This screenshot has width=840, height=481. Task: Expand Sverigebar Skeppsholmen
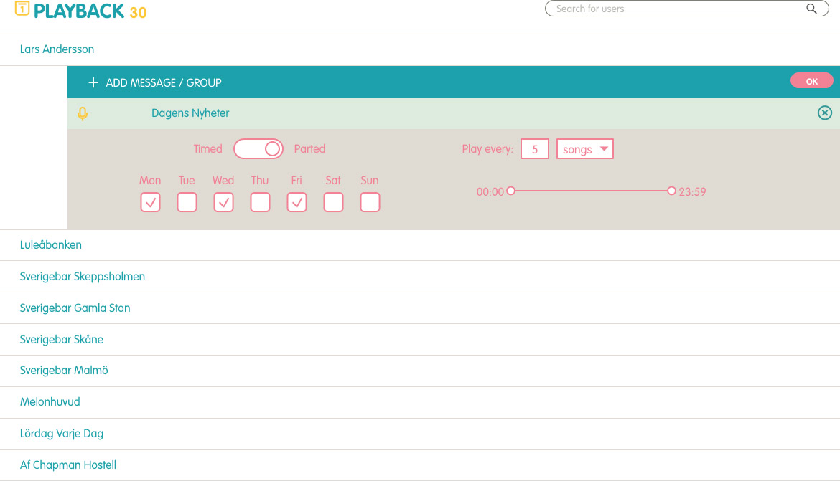pos(420,277)
